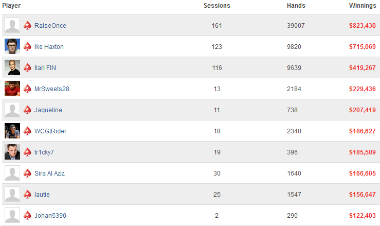The image size is (380, 226).
Task: Click the Player column header
Action: 11,6
